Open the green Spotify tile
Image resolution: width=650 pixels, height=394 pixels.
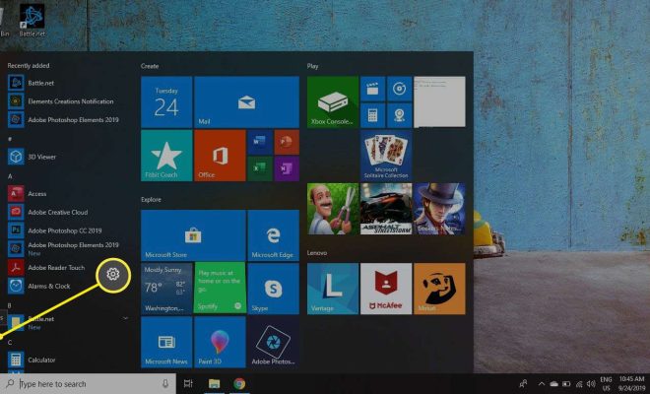click(x=220, y=289)
